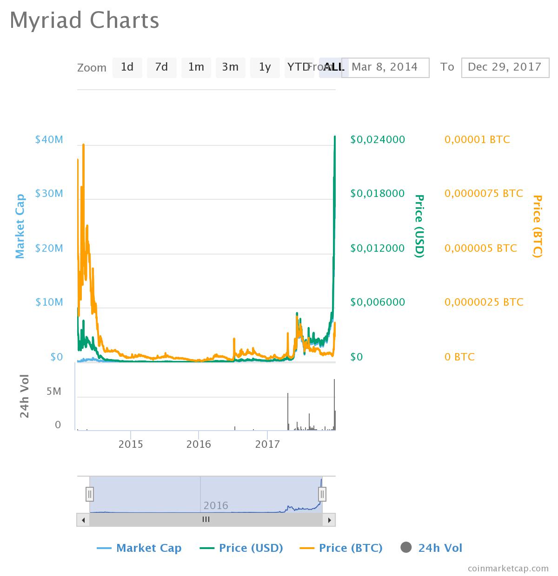
Task: Click the vertical Price (BTC) axis title
Action: [538, 226]
